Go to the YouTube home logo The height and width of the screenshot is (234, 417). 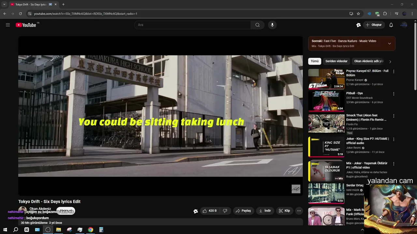(x=26, y=25)
